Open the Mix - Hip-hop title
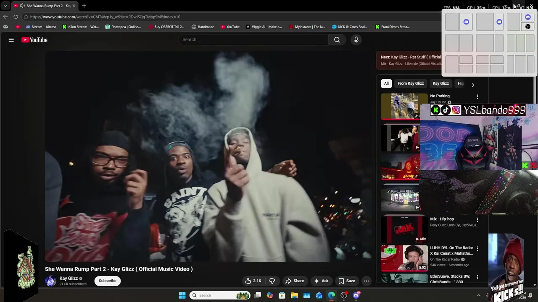The width and height of the screenshot is (538, 302). pos(442,219)
